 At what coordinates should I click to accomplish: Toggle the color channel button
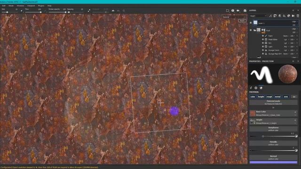253,97
